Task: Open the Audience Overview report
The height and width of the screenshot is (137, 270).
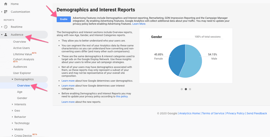Action: pos(20,42)
